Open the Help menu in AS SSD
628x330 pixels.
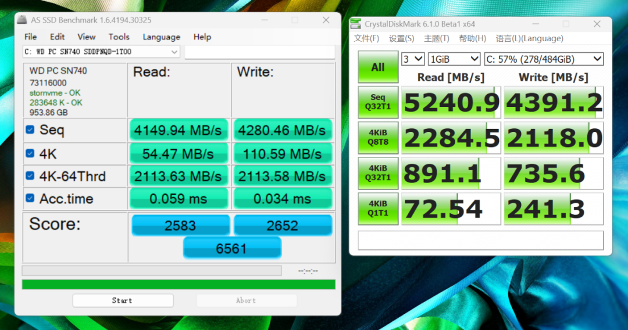(x=202, y=37)
